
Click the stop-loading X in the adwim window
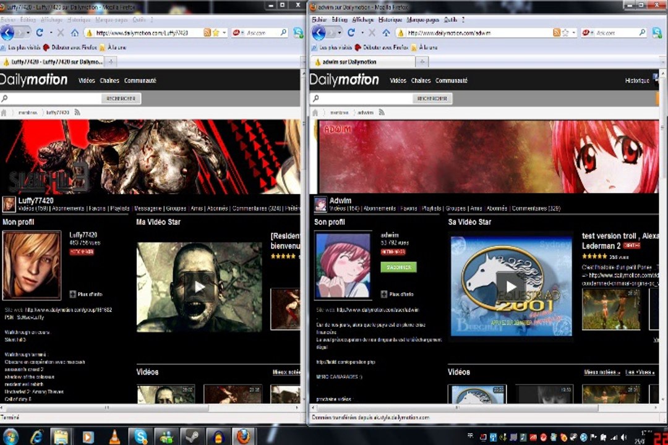(x=372, y=32)
